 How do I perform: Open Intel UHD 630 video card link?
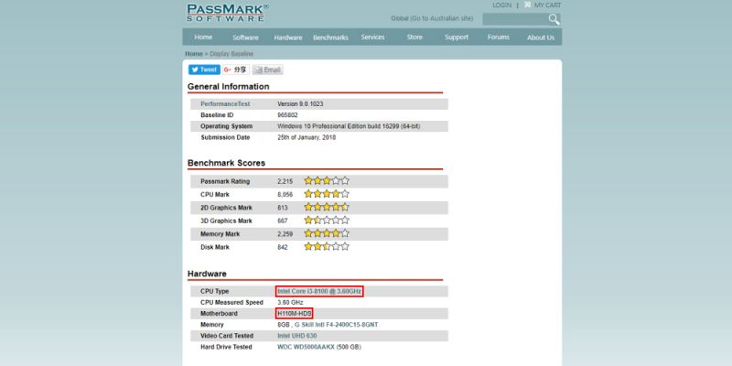[297, 336]
